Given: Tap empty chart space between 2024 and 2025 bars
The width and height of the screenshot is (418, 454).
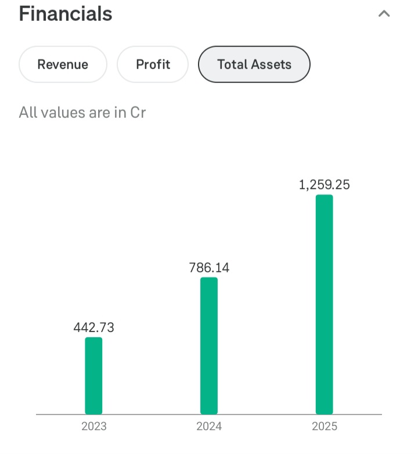Looking at the screenshot, I should pyautogui.click(x=267, y=348).
